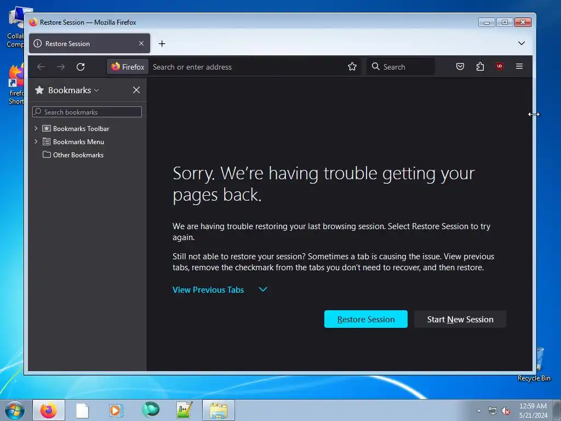
Task: Launch Windows Media Player from taskbar
Action: tap(116, 410)
